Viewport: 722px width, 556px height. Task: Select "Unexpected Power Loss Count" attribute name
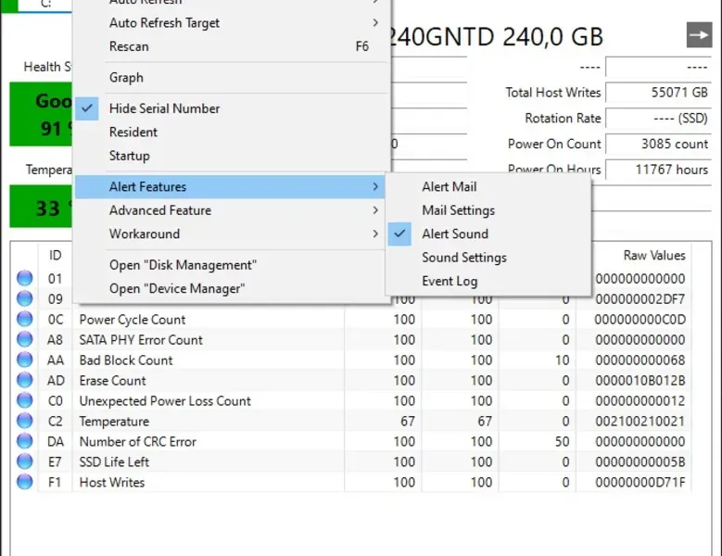[165, 401]
